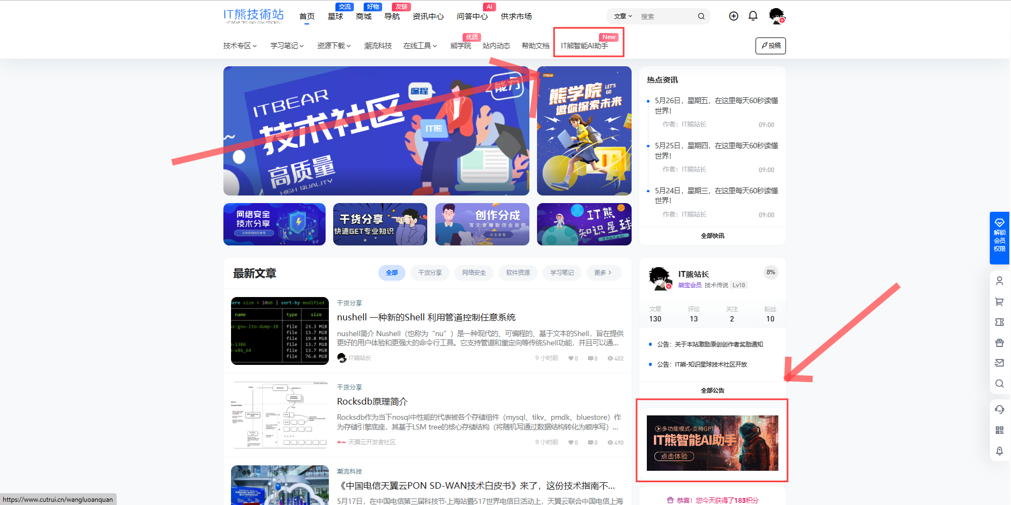Expand the 在线工具 menu
Screen dimensions: 1011x505
(420, 46)
